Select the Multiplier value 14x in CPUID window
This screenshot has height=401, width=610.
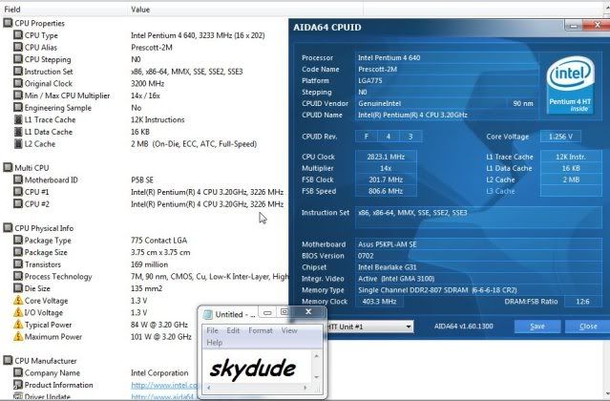386,168
